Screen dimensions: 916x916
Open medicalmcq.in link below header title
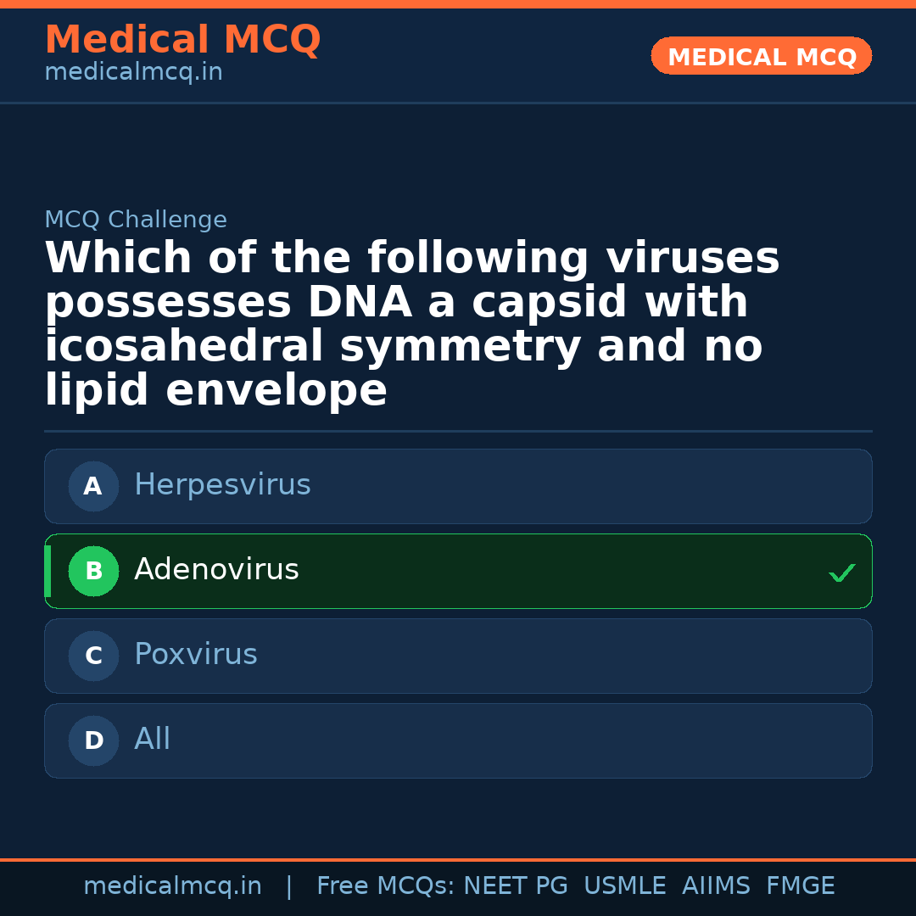click(x=133, y=73)
